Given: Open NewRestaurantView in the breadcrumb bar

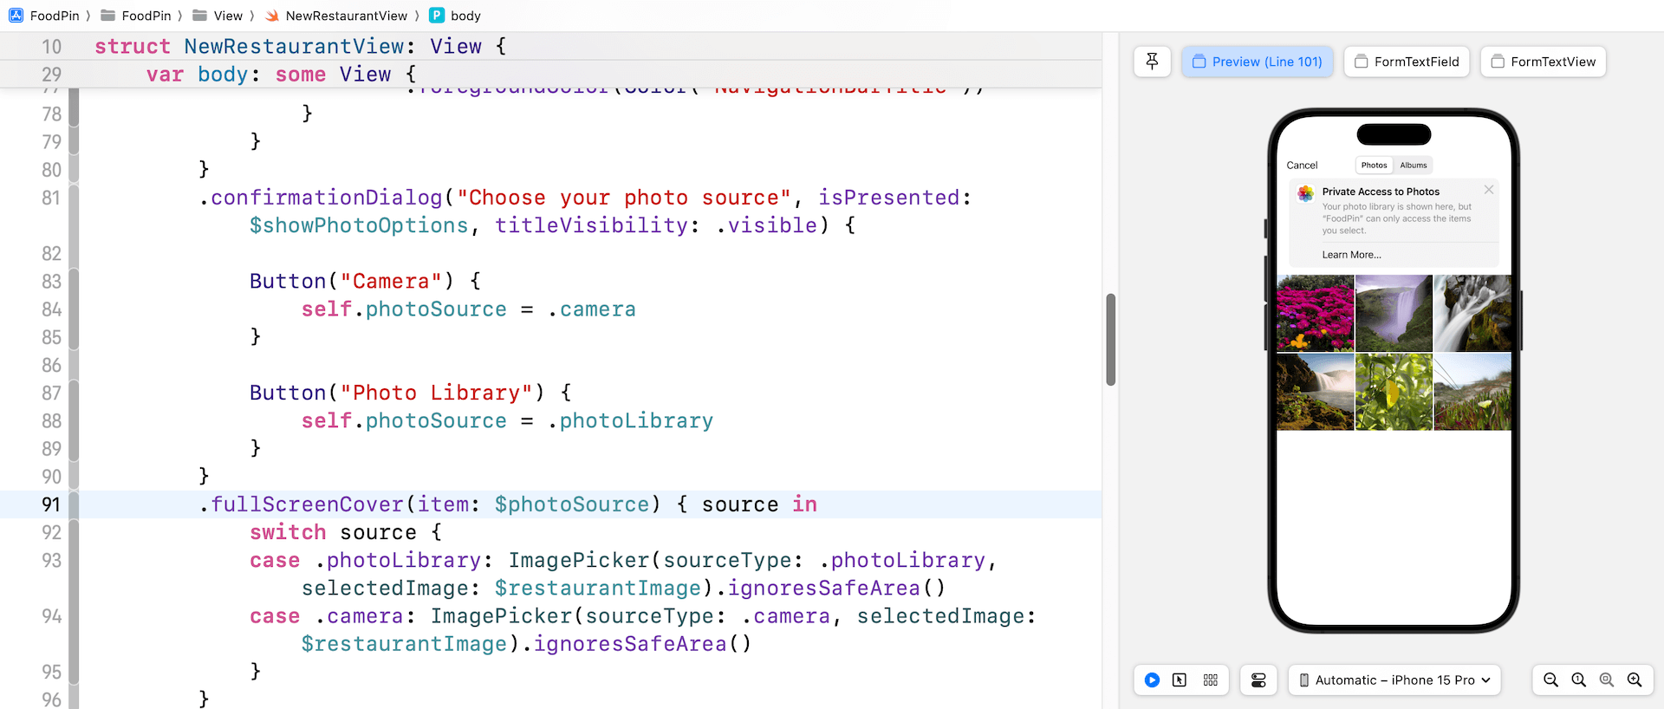Looking at the screenshot, I should [x=346, y=16].
